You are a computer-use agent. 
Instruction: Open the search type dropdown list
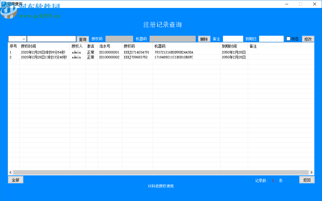point(23,39)
